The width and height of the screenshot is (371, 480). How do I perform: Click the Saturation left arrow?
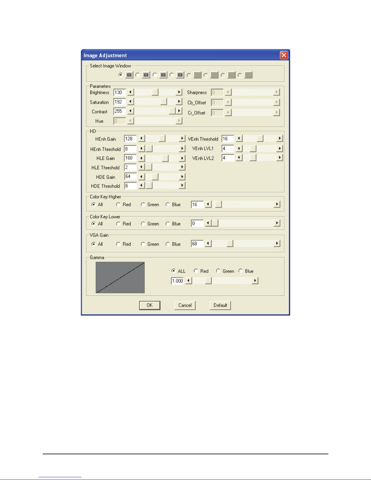[x=131, y=101]
